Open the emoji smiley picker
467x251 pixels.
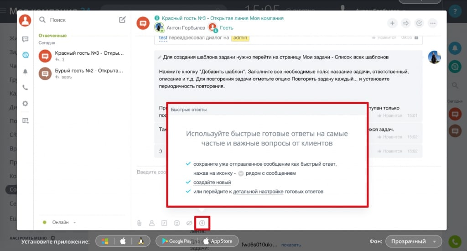tap(177, 223)
